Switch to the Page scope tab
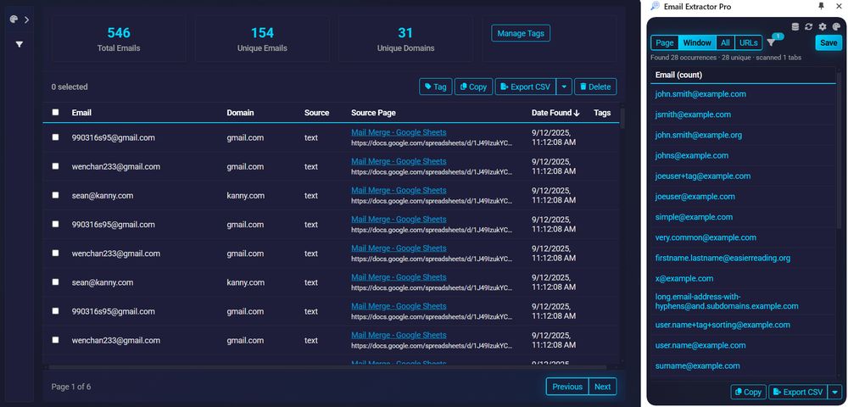 tap(665, 42)
